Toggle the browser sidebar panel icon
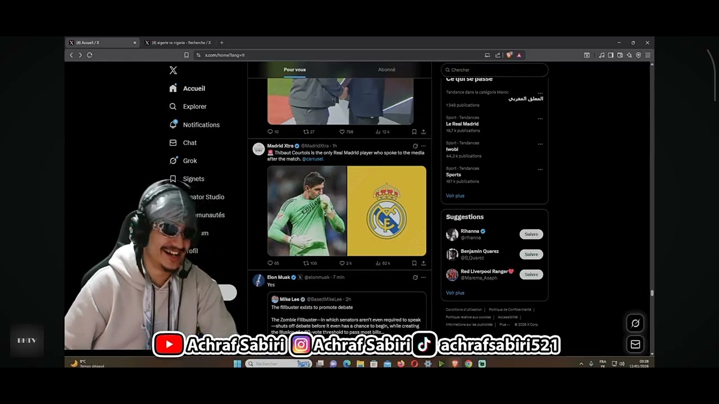 (x=611, y=55)
